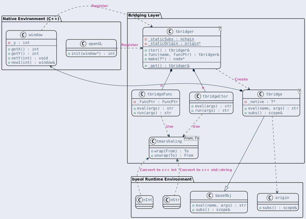Click the Register label above the window class
The image size is (306, 219).
click(100, 6)
